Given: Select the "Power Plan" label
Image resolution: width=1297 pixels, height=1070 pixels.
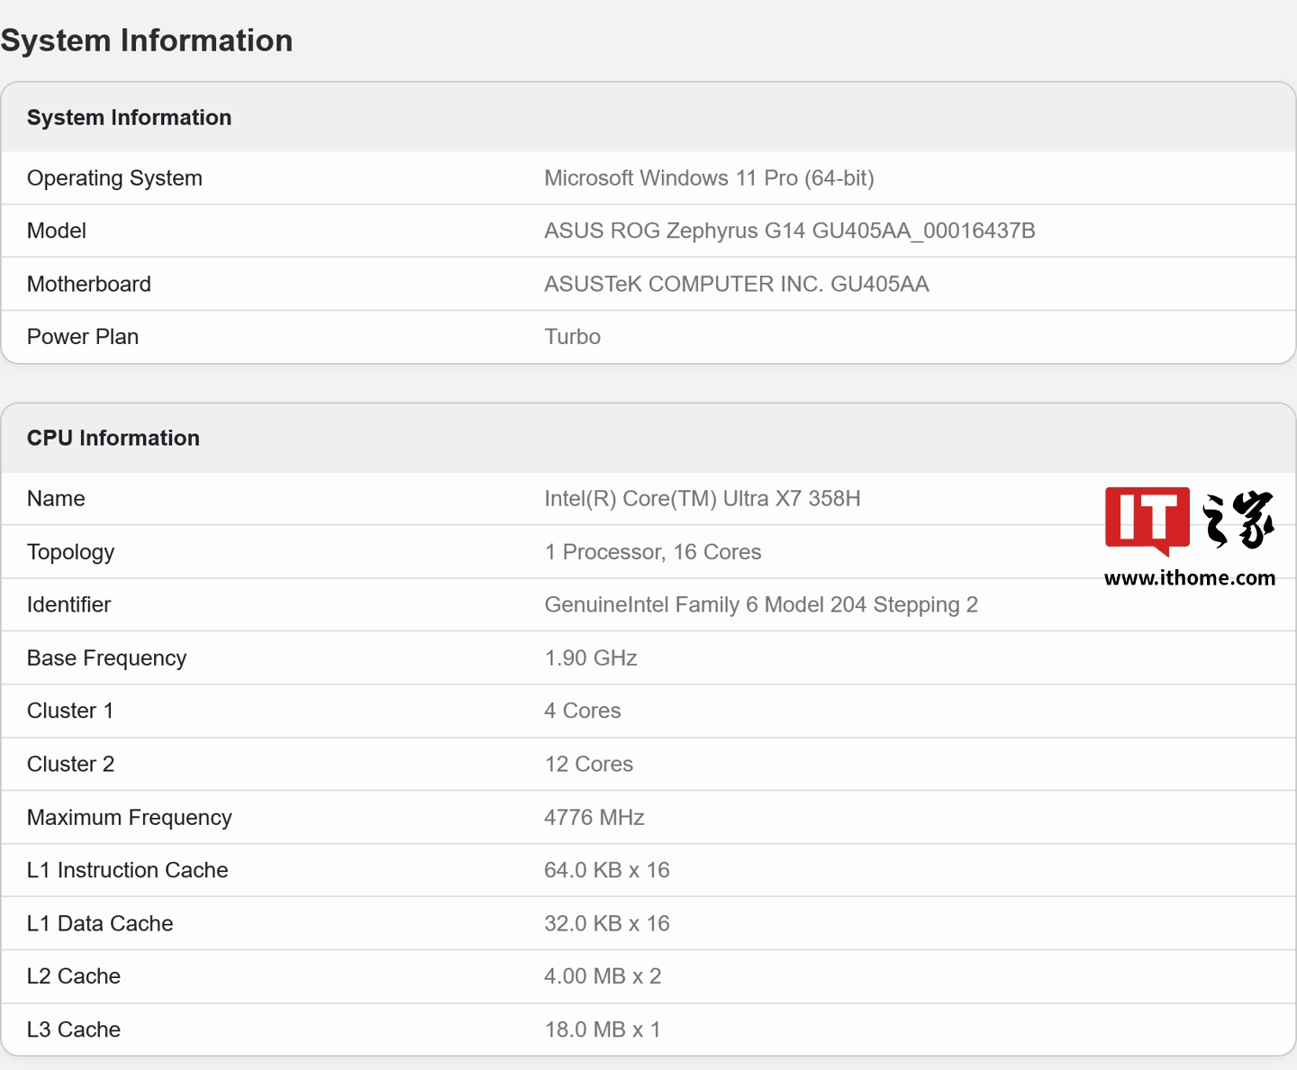Looking at the screenshot, I should coord(83,337).
